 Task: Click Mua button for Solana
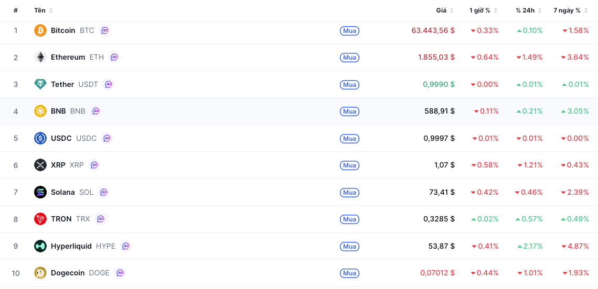tap(349, 192)
